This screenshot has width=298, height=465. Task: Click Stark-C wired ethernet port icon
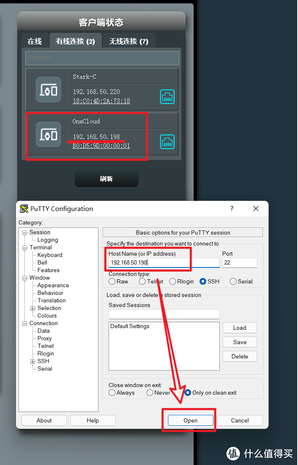coord(167,97)
